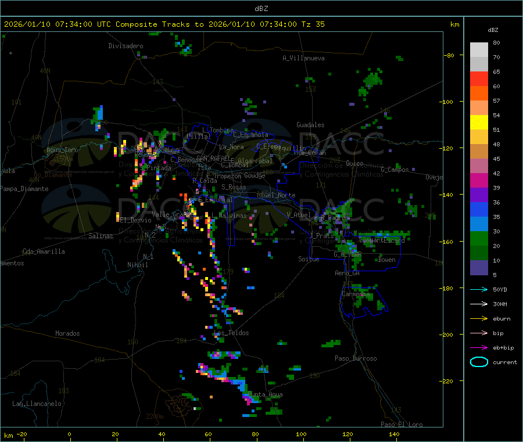This screenshot has height=442, width=523.
Task: Click the Paso_El_Loro map label
Action: pos(402,425)
